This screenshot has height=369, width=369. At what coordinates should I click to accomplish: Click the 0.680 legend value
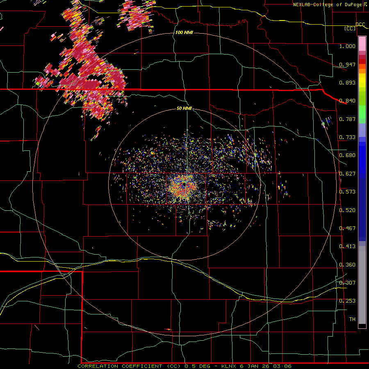347,155
